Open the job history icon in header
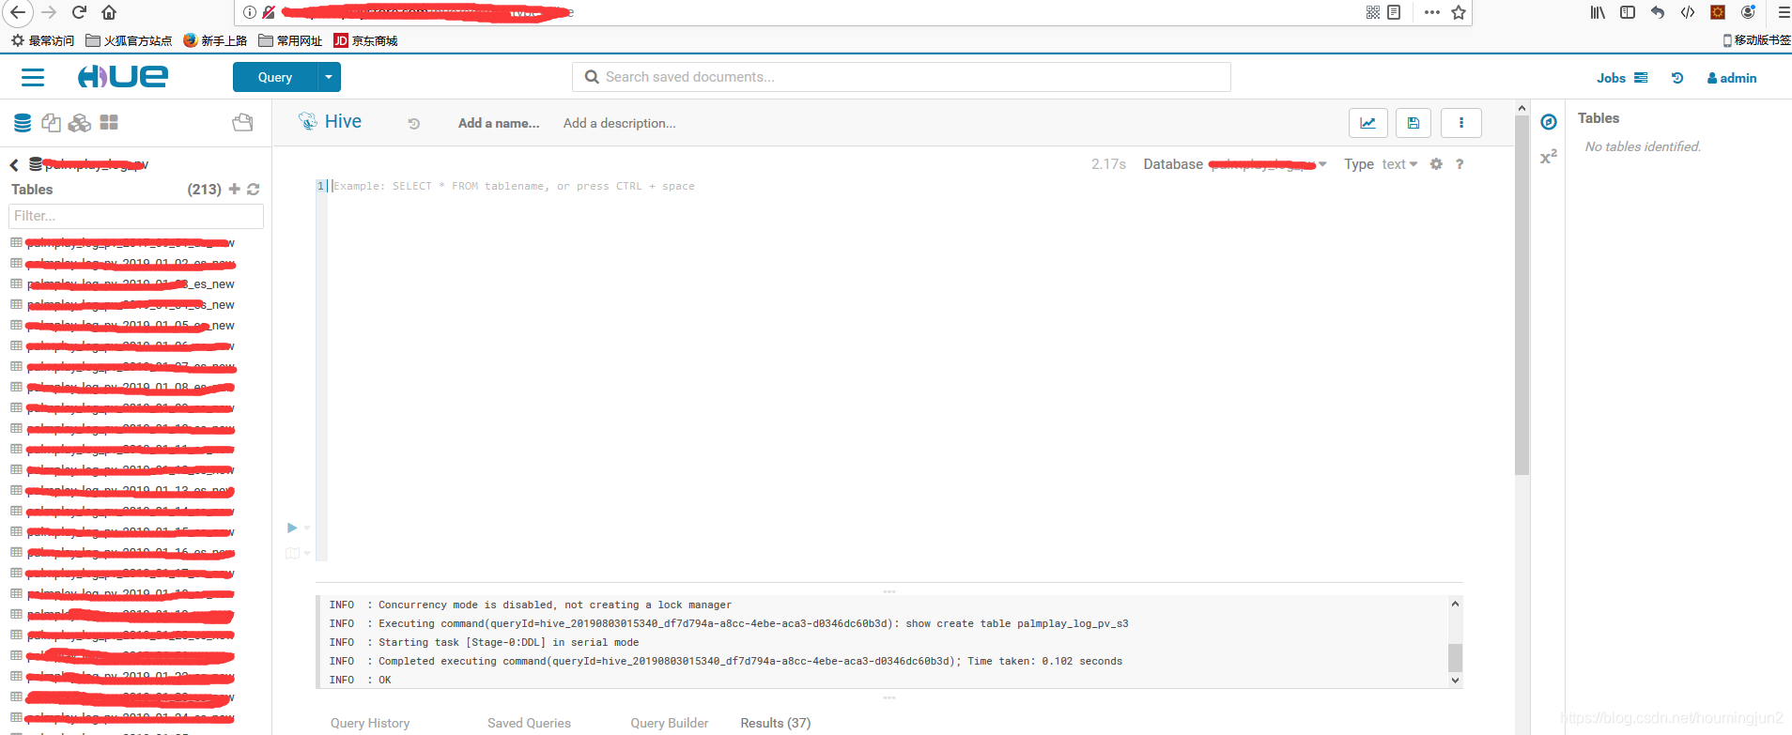The height and width of the screenshot is (735, 1792). click(x=1677, y=78)
